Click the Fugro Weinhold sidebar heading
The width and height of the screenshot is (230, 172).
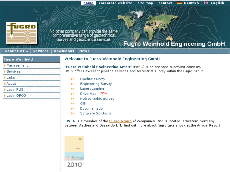point(32,59)
